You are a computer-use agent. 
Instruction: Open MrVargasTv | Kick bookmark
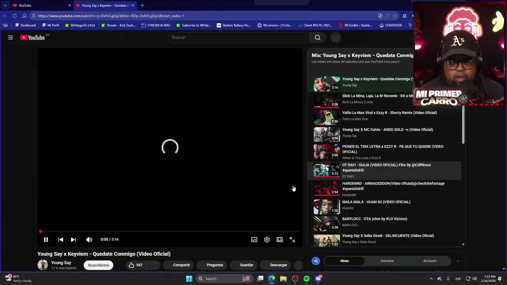[x=80, y=25]
